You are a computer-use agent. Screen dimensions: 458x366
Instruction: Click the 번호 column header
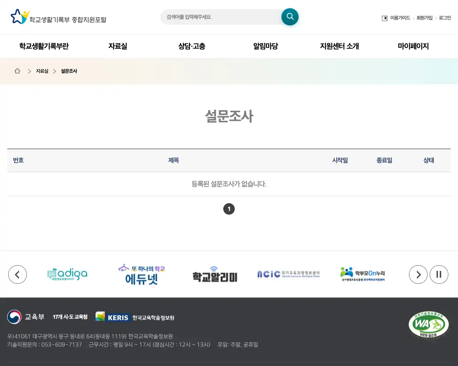18,160
